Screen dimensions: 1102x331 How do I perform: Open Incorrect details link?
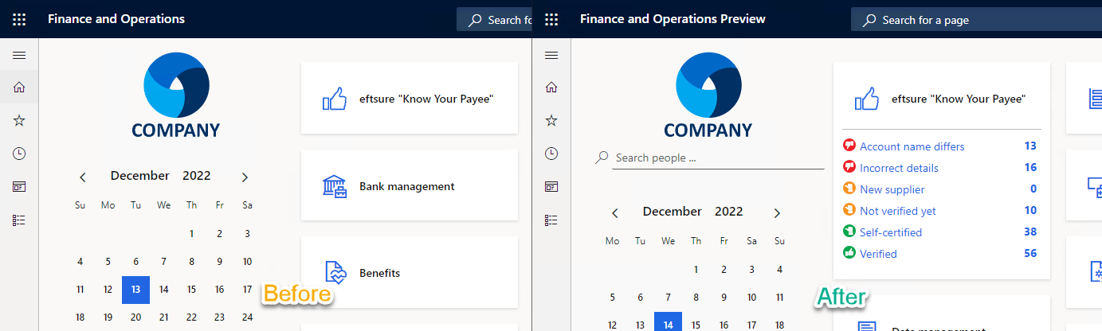[x=899, y=168]
